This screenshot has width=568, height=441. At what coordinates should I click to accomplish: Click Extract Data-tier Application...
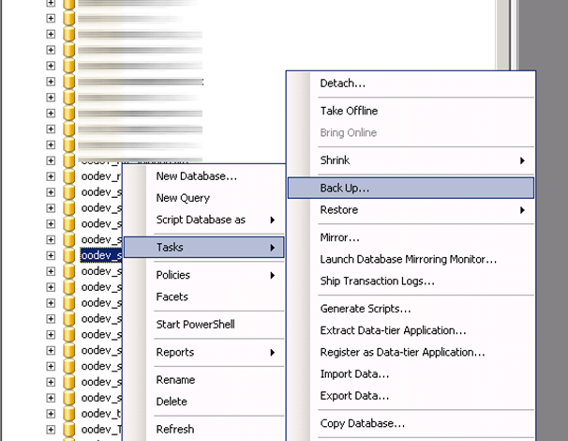click(411, 330)
